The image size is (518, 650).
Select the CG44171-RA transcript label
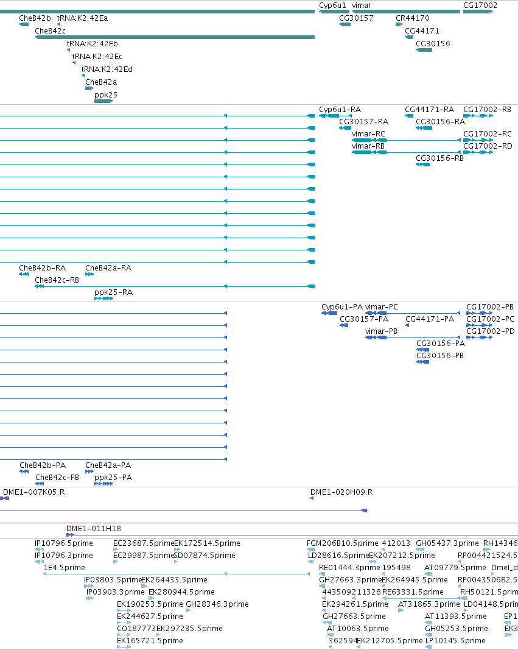coord(429,110)
